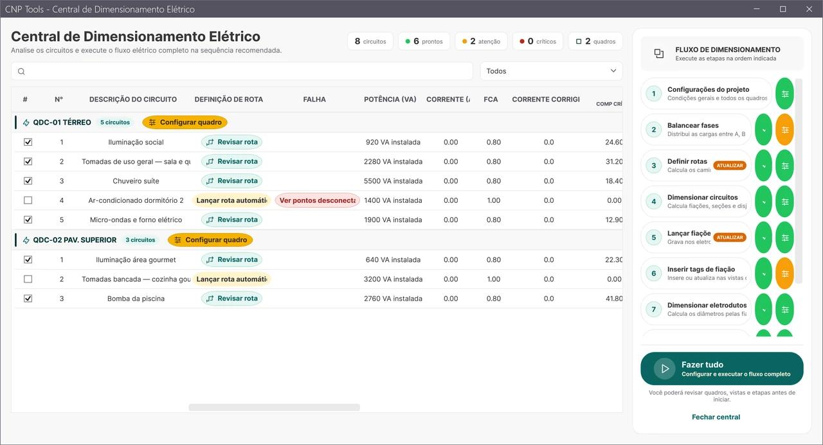Screen dimensions: 823x445
Task: Click the orange dot 2 atenção counter
Action: pyautogui.click(x=481, y=41)
